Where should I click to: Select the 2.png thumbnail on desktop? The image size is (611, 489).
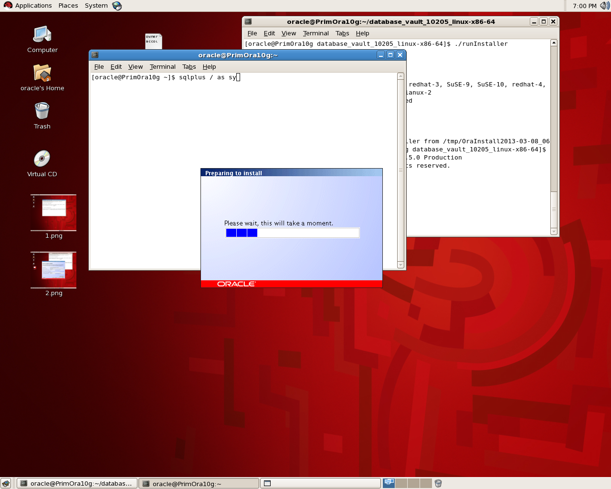(x=53, y=270)
